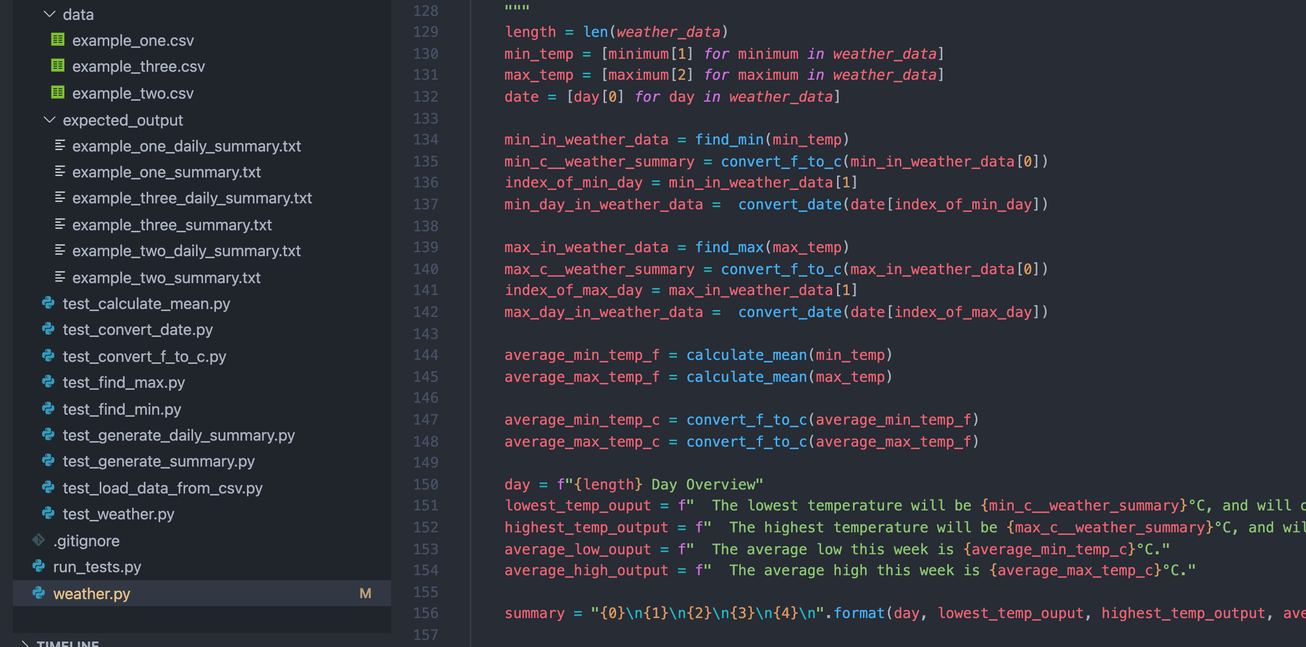Click Python icon beside test_convert_f_to_c.py
1306x647 pixels.
[x=48, y=356]
